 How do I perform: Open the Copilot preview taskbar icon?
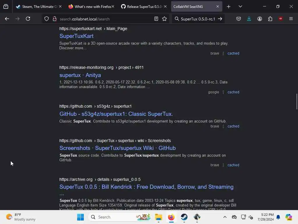[289, 217]
